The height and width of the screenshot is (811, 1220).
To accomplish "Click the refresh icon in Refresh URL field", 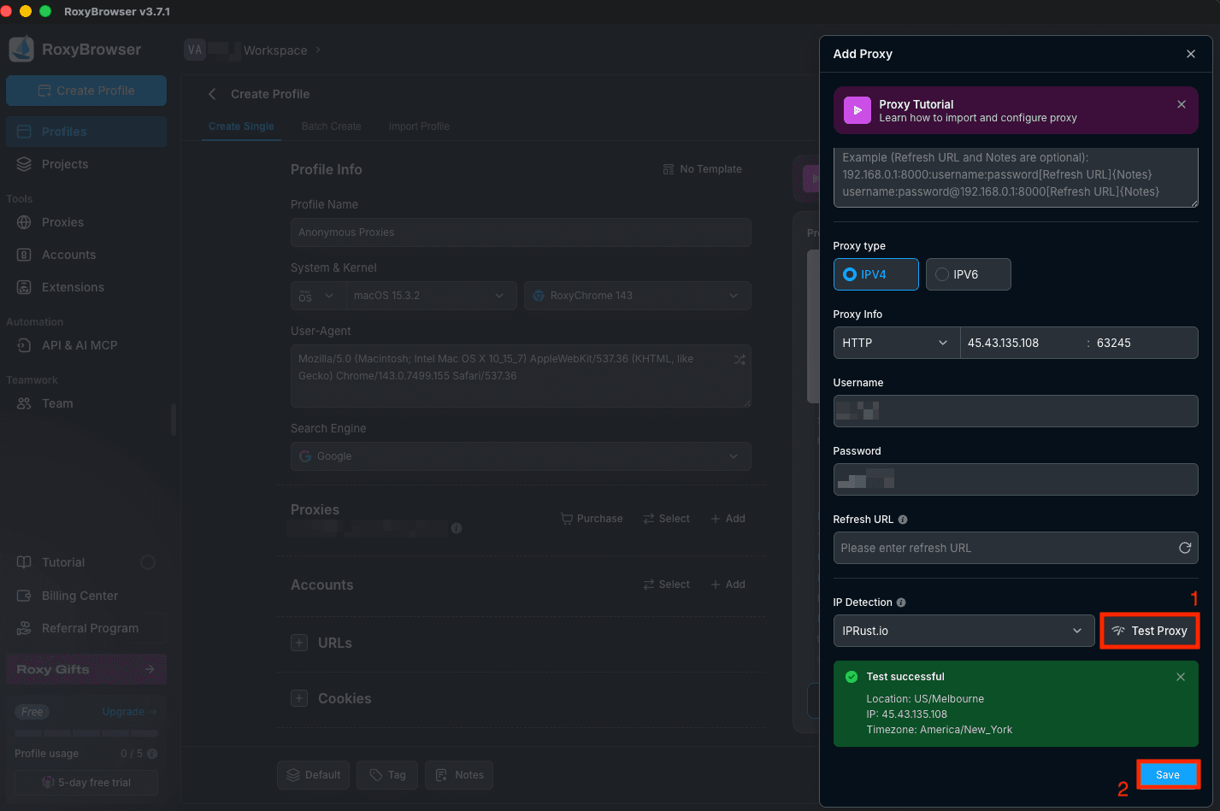I will tap(1185, 548).
